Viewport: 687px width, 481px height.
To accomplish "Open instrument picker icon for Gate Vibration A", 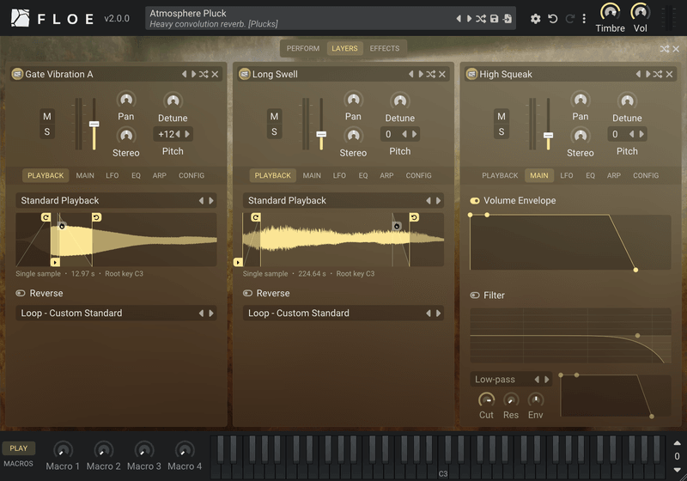I will tap(17, 74).
